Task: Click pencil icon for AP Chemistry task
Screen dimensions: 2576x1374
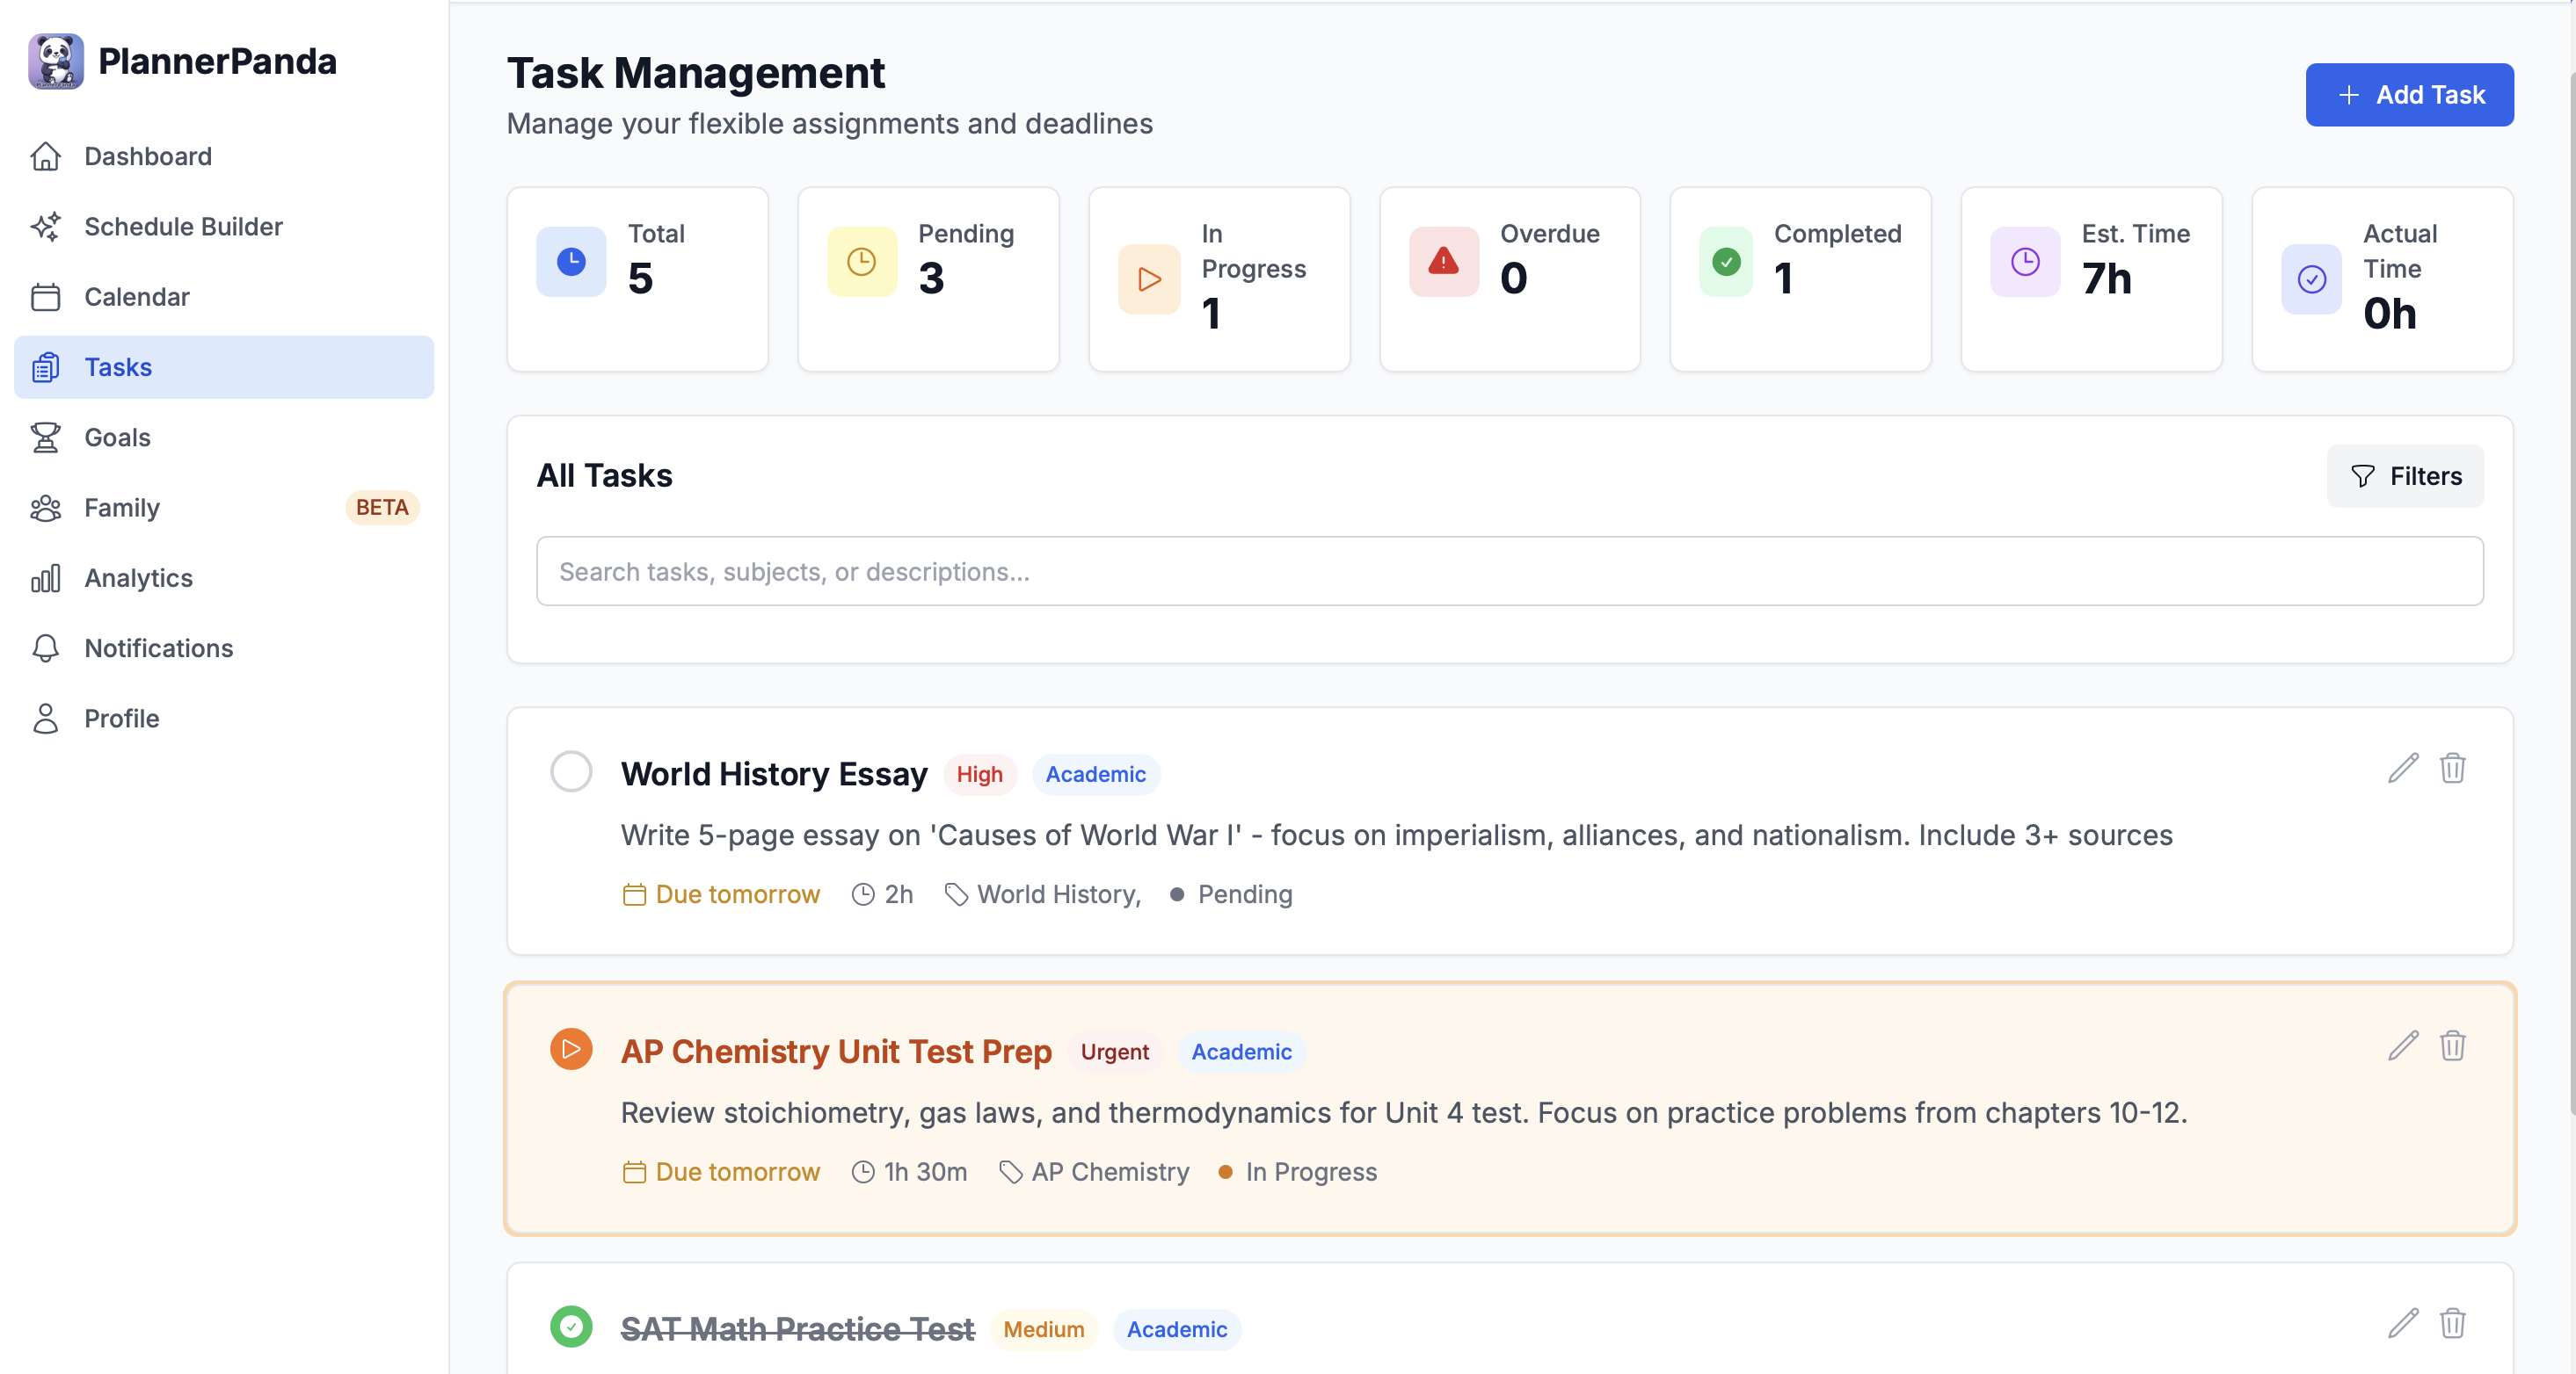Action: click(x=2403, y=1046)
